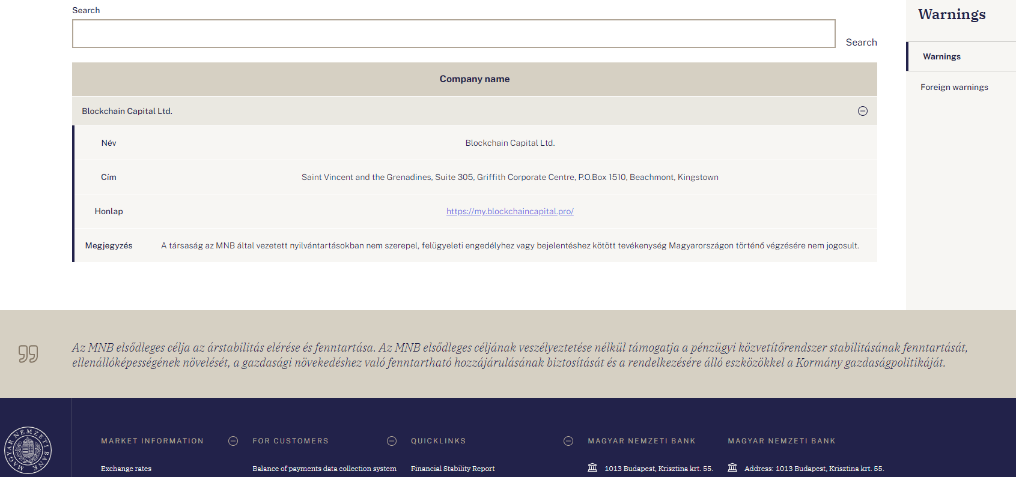Screen dimensions: 1016x477
Task: Click the Company name column header
Action: tap(474, 79)
